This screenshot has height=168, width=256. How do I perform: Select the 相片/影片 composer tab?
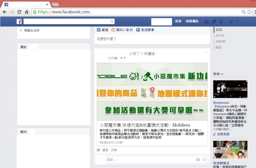coord(122,30)
